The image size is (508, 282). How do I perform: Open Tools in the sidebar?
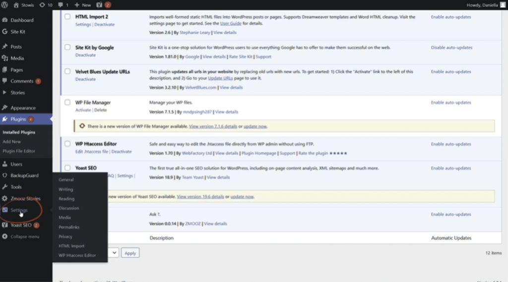click(x=16, y=187)
